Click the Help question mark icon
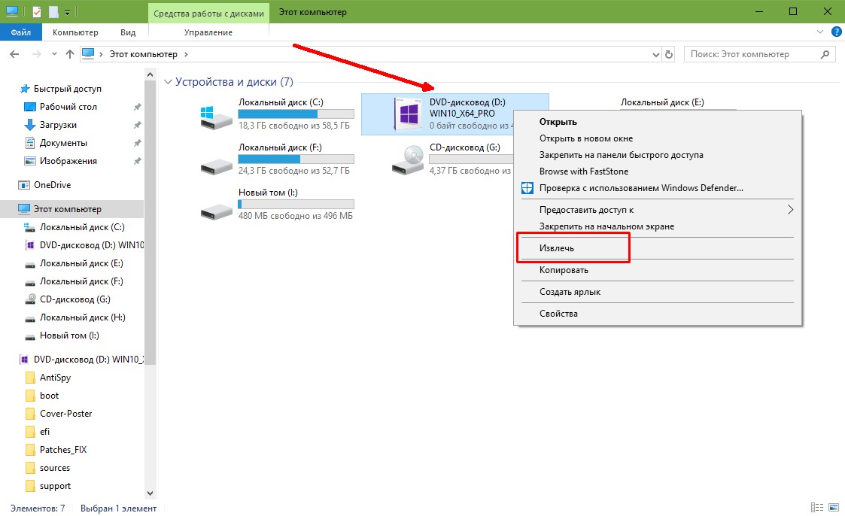Viewport: 845px width, 516px height. point(835,32)
